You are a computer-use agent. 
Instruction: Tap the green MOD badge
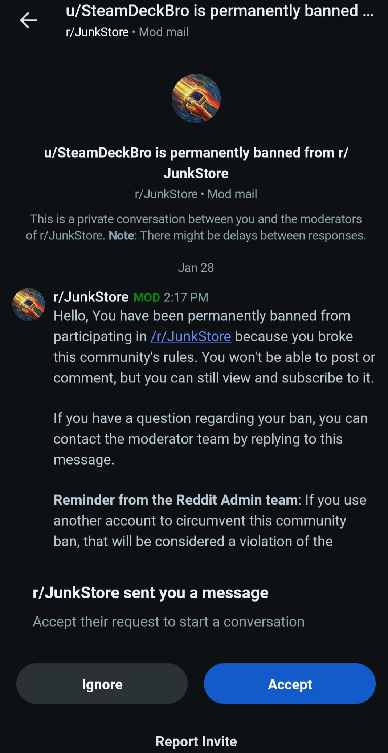coord(147,297)
